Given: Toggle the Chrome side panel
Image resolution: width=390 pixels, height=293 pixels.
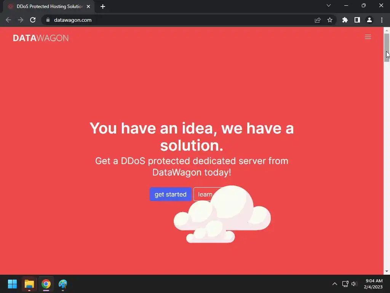Looking at the screenshot, I should point(357,20).
